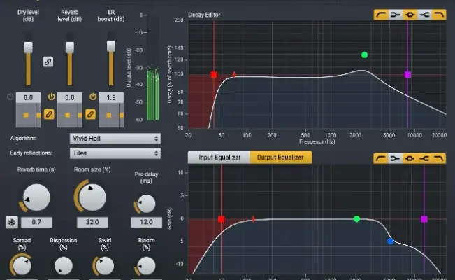Click the blue node on the equalizer curve

(391, 241)
